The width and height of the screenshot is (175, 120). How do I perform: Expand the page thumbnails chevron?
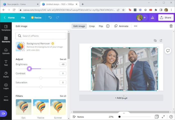click(x=124, y=113)
